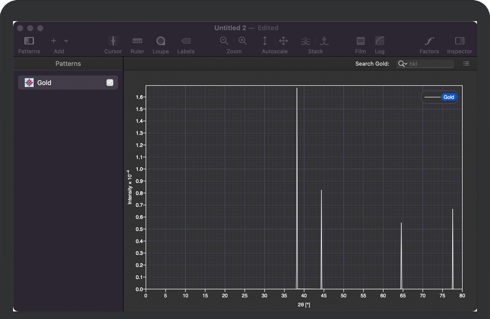The height and width of the screenshot is (319, 490).
Task: Show the Inspector panel
Action: click(x=459, y=41)
